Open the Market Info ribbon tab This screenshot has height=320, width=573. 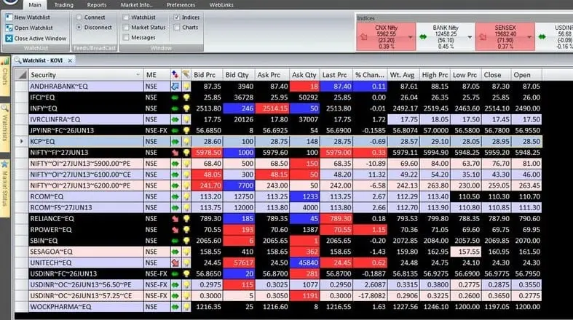click(137, 5)
